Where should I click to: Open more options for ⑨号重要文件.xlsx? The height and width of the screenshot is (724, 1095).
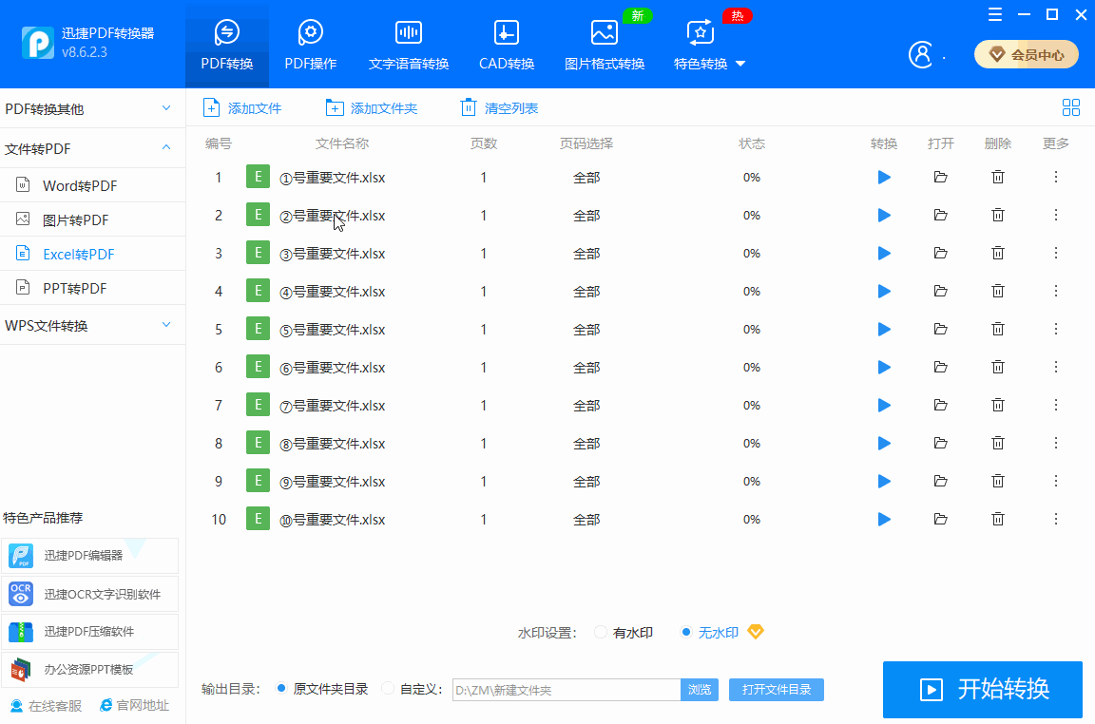tap(1056, 481)
